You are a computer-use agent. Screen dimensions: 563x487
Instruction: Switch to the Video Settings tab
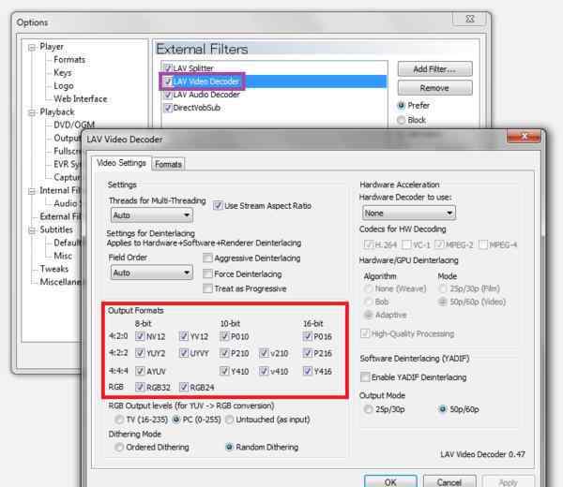(x=121, y=163)
